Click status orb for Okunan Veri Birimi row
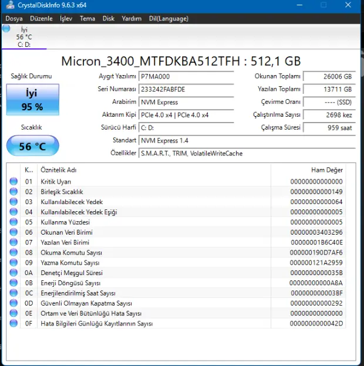The width and height of the screenshot is (364, 366). [x=14, y=232]
